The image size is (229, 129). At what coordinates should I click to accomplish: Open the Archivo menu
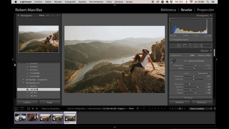point(38,2)
